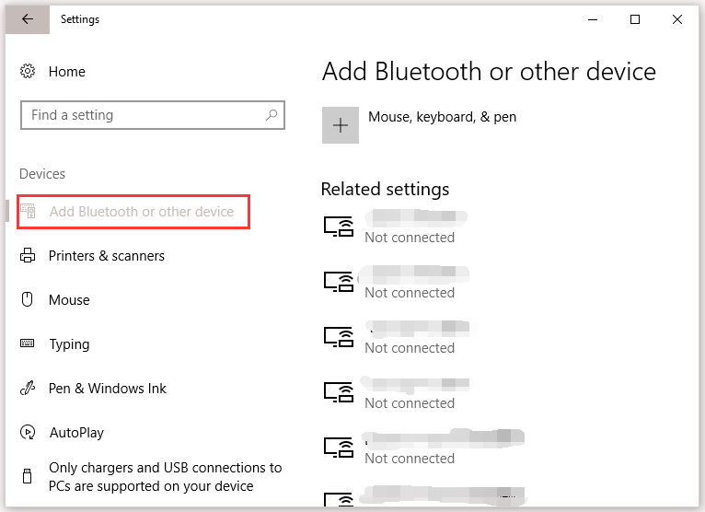Close the Settings window
Screen dimensions: 705x512
(677, 19)
